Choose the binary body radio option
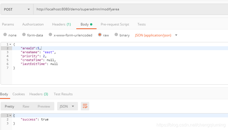 point(116,34)
